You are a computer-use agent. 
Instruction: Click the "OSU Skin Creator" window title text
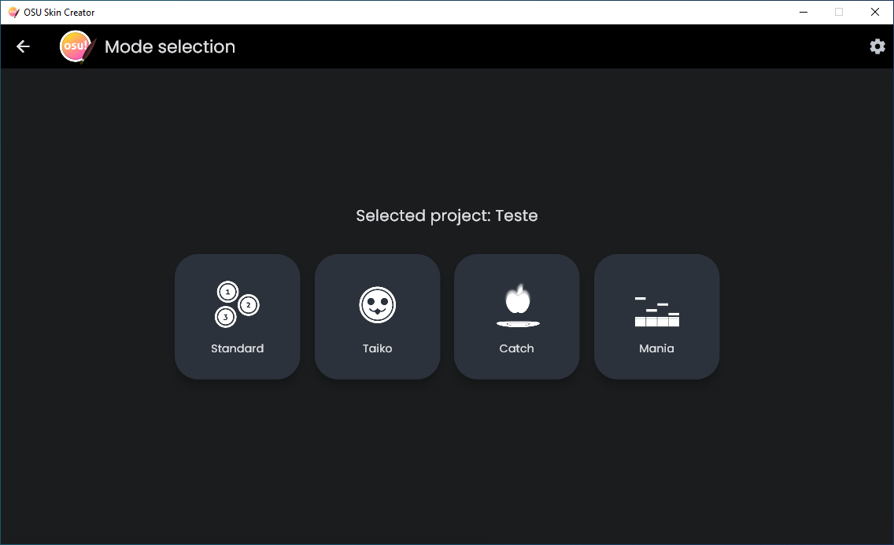click(59, 13)
